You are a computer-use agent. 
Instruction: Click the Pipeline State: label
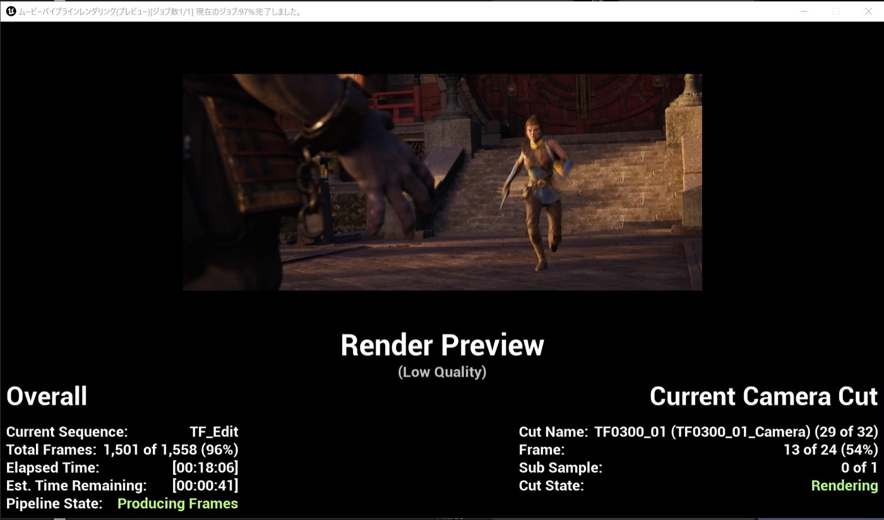pyautogui.click(x=54, y=504)
